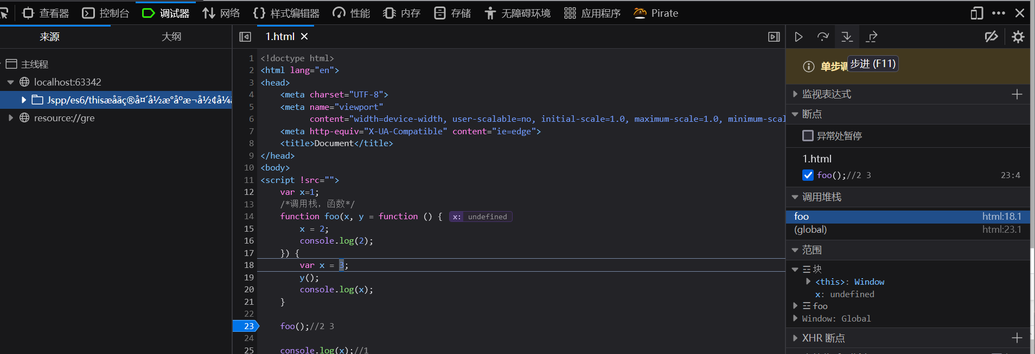Click the step in button

(847, 37)
